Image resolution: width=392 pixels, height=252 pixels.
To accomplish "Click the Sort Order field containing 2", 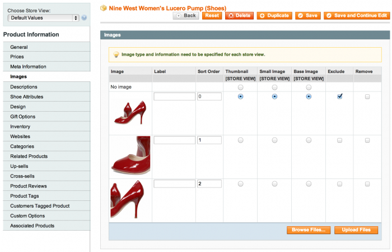I will pos(209,184).
